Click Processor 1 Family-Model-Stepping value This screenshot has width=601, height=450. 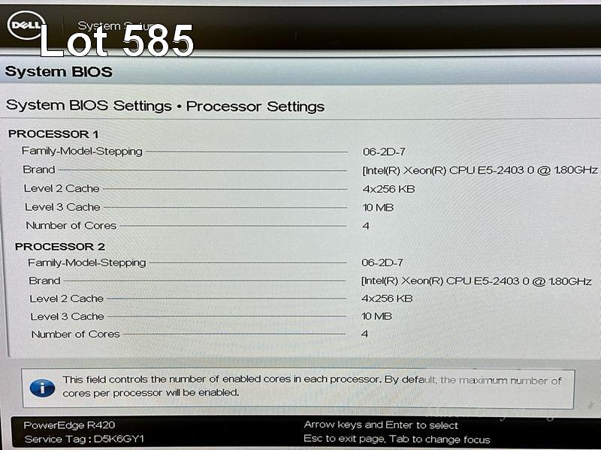(x=384, y=152)
